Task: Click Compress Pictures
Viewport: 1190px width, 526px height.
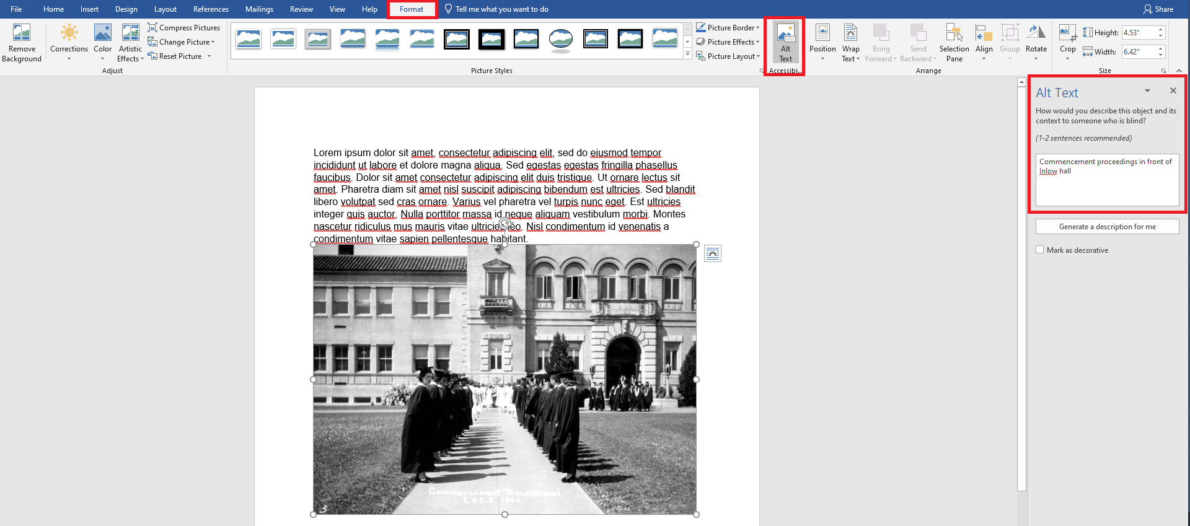Action: click(183, 28)
